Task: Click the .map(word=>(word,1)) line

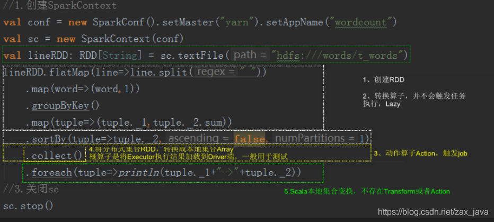Action: (x=83, y=89)
